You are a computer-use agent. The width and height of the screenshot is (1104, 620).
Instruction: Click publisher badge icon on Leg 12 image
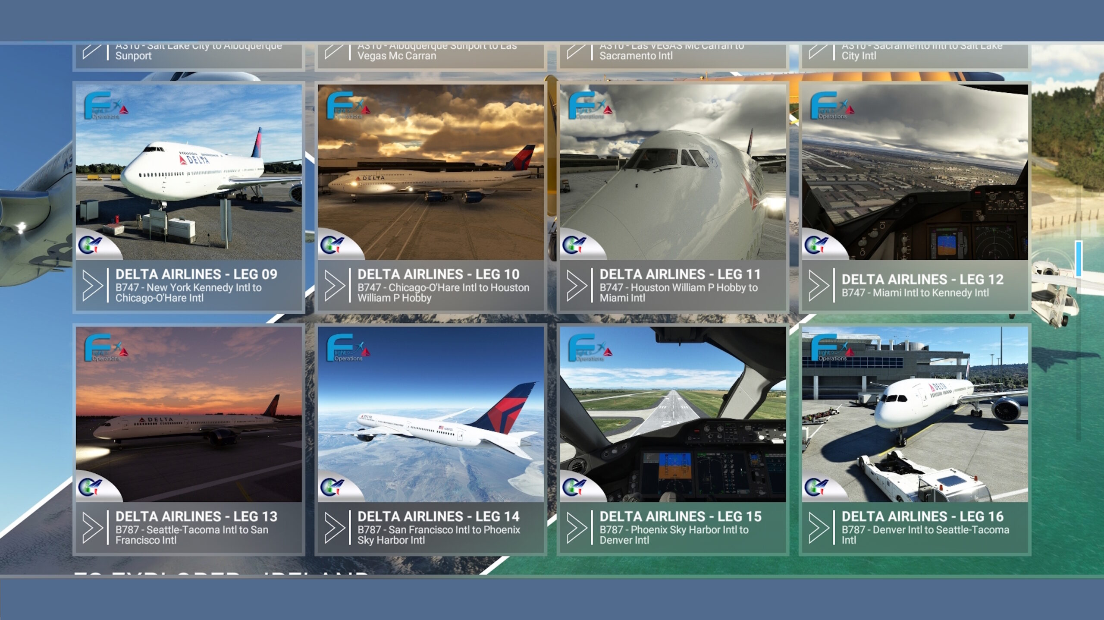816,245
